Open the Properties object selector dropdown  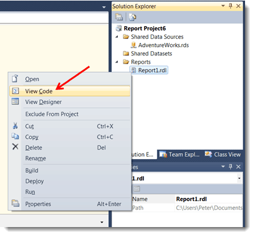coord(239,178)
